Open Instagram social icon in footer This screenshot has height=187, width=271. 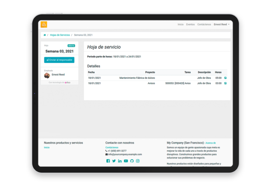pyautogui.click(x=138, y=161)
